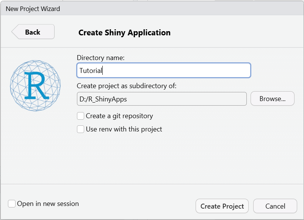Click the D:/R_ShinyApps parent directory field
Image resolution: width=304 pixels, height=220 pixels.
(161, 99)
